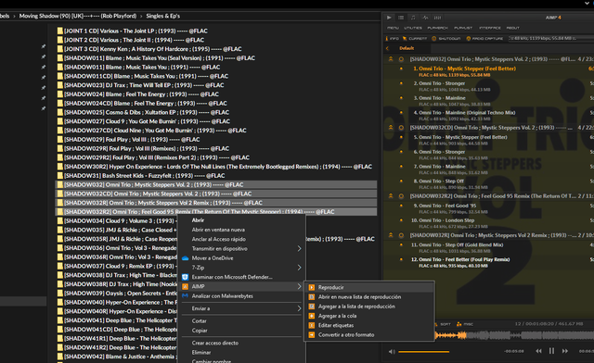Click Cortar in the context menu
This screenshot has height=363, width=594.
pos(199,321)
